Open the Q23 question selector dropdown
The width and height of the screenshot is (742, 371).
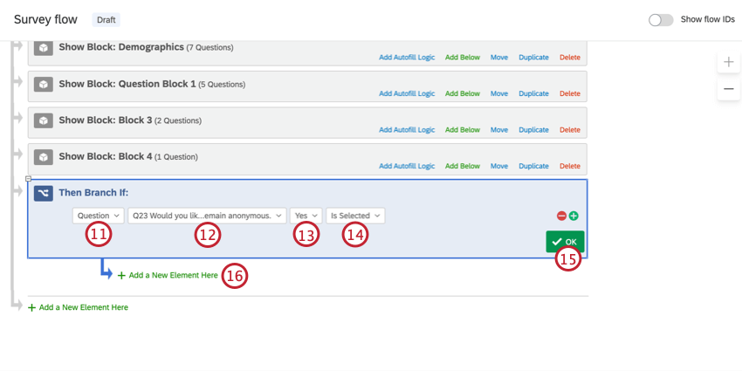click(x=207, y=216)
